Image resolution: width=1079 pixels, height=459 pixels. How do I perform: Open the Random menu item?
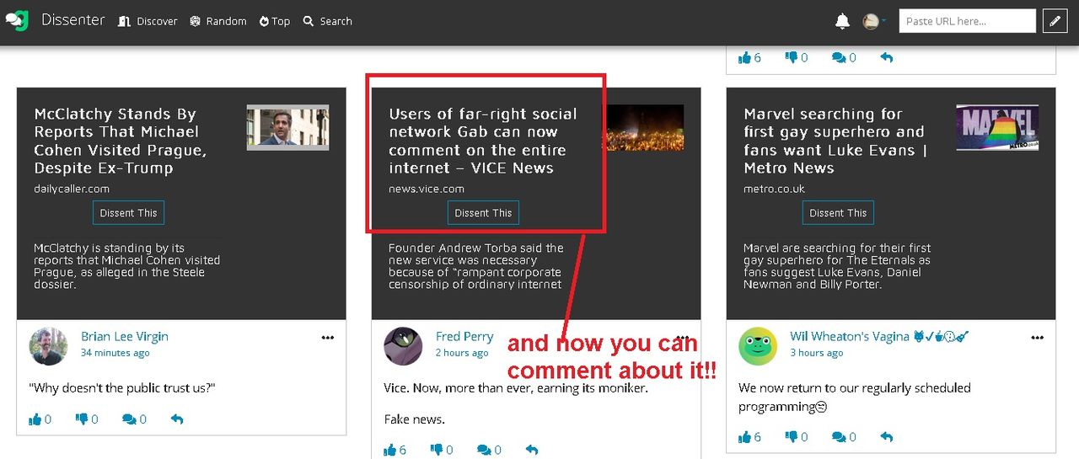(x=218, y=21)
